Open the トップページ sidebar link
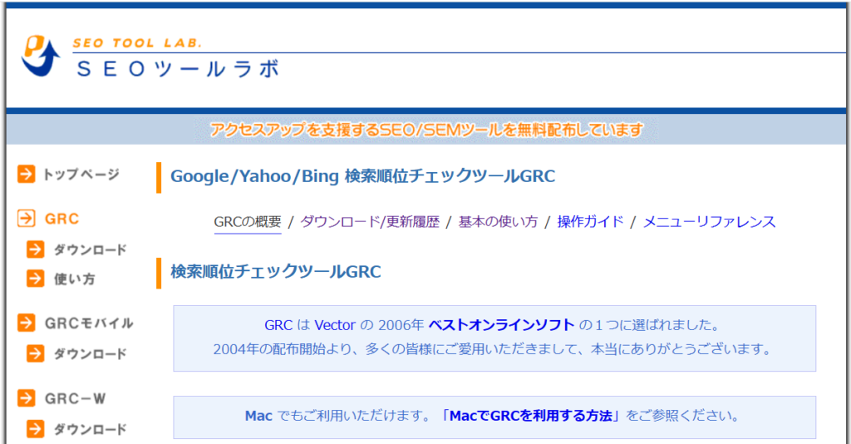This screenshot has height=444, width=851. (81, 175)
